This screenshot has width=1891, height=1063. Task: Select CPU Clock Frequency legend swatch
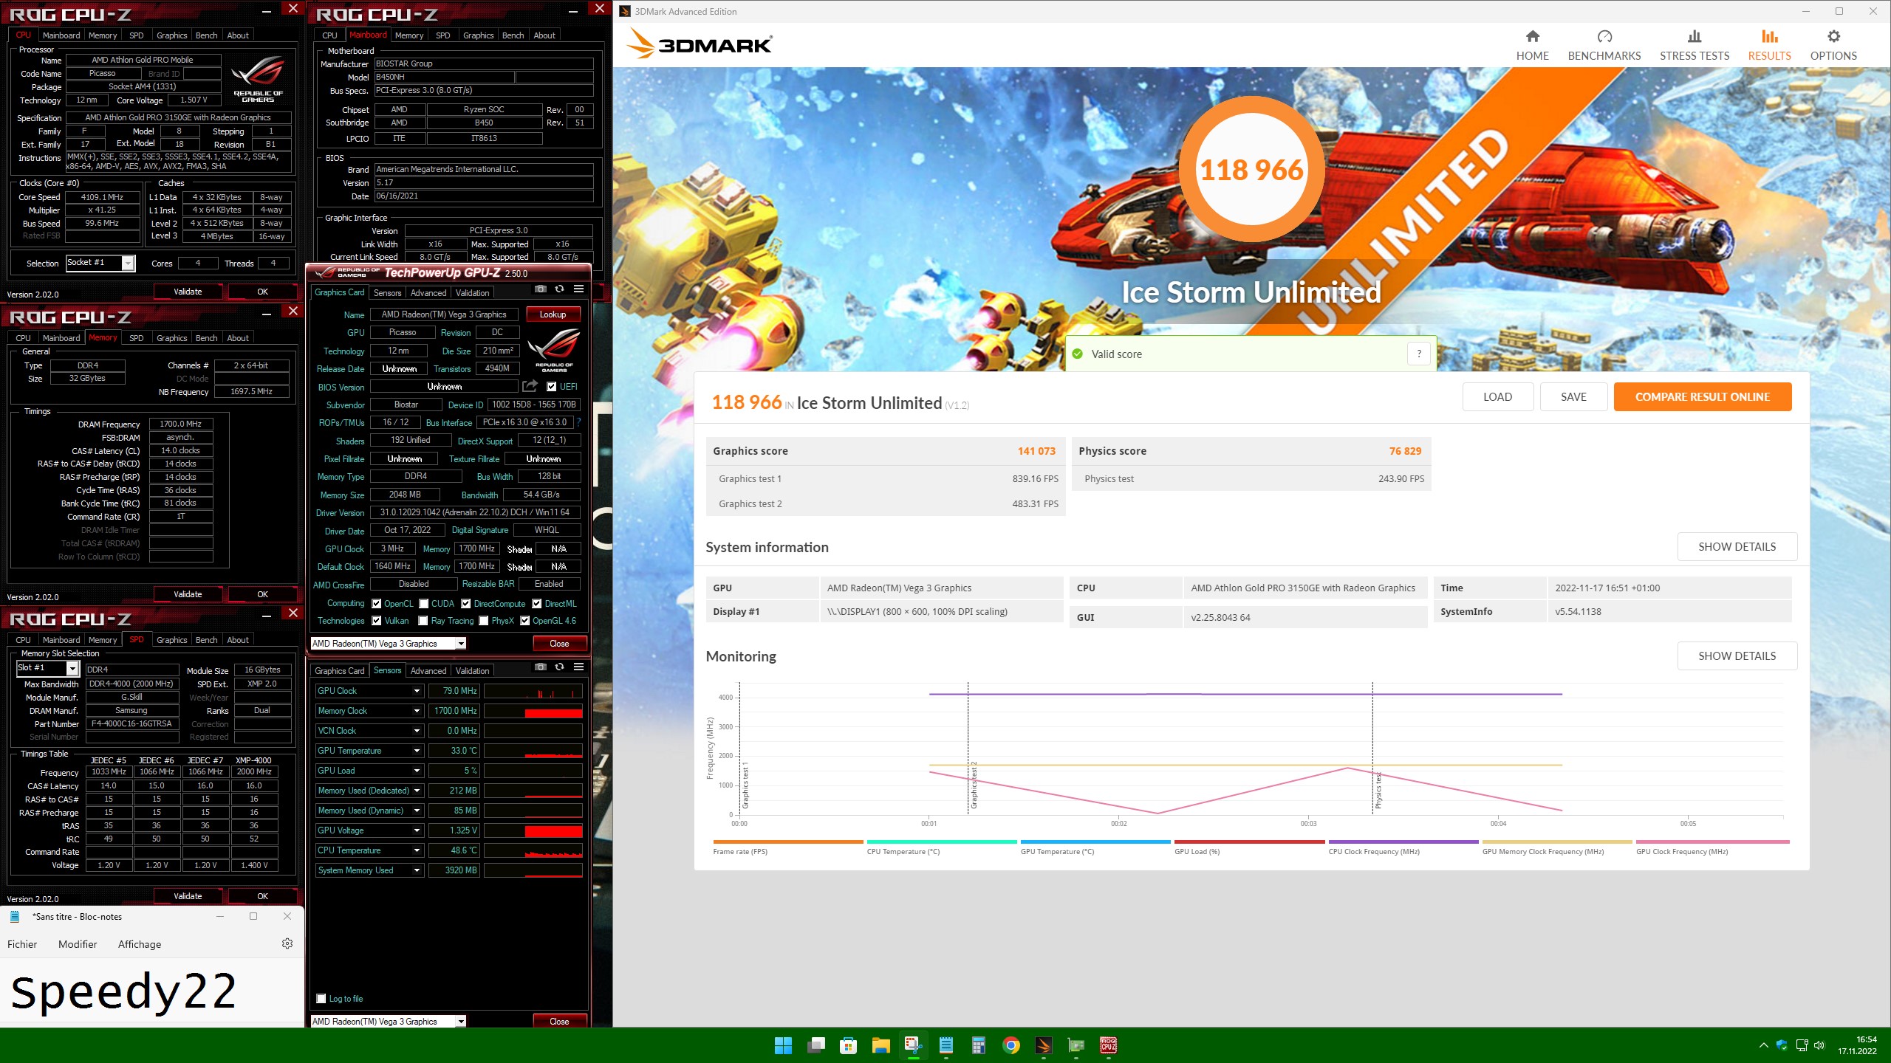point(1403,842)
